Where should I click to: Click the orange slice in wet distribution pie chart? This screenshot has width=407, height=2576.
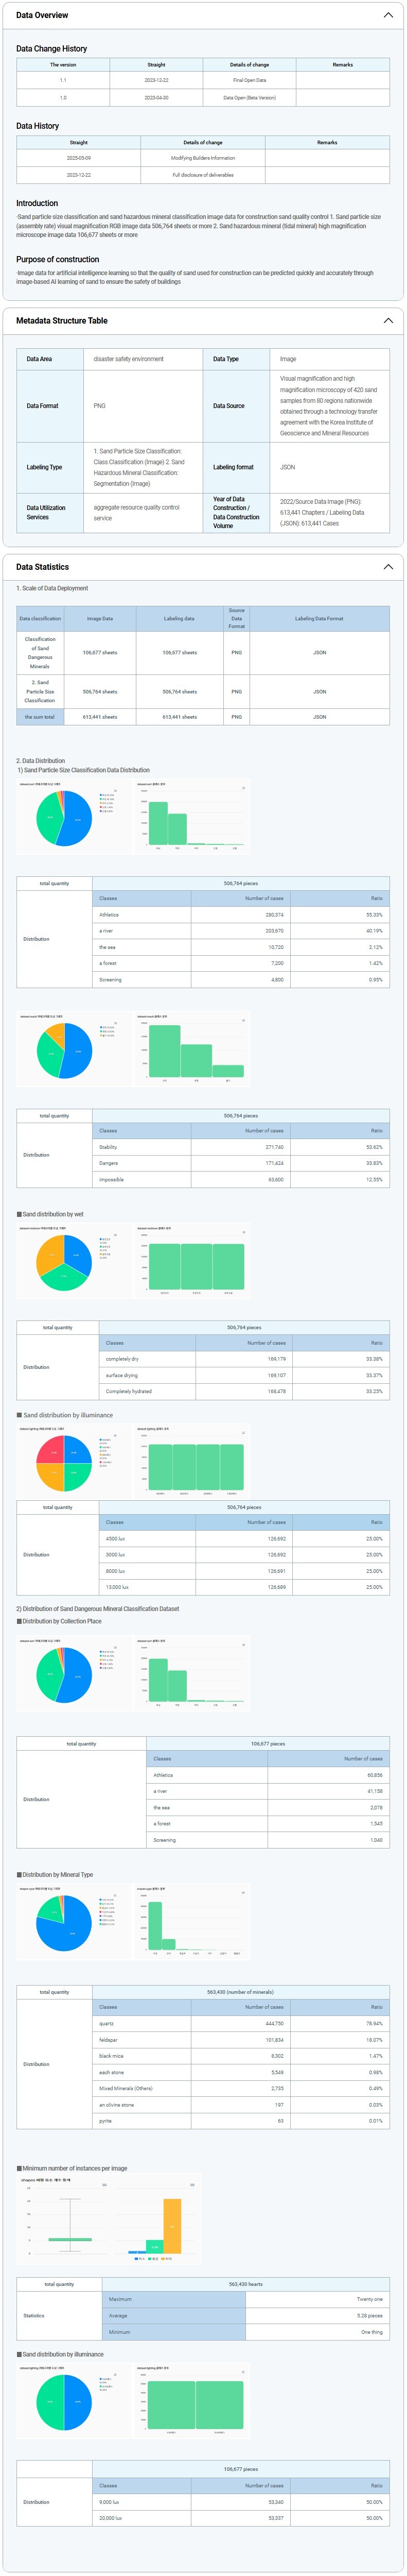(x=50, y=1251)
